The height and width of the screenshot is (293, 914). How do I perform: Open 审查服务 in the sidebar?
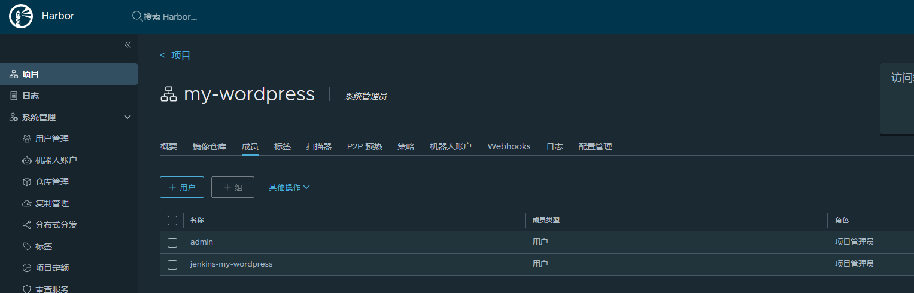[52, 289]
